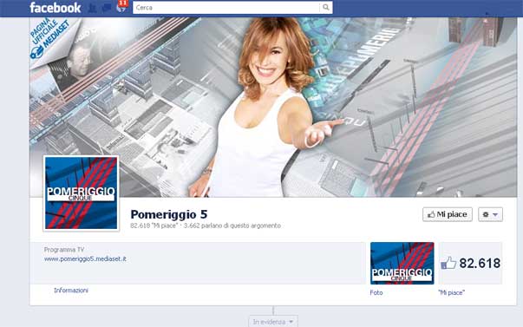Click the Foto label
This screenshot has width=523, height=327.
pos(376,292)
